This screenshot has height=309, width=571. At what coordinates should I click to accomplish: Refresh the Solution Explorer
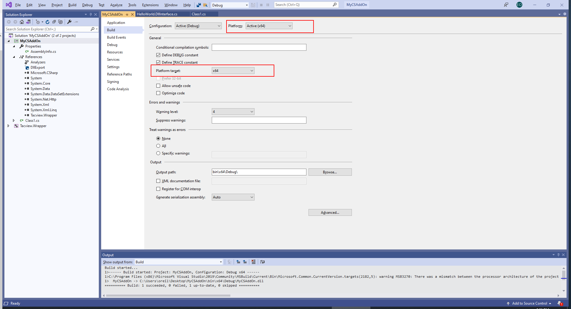(47, 22)
